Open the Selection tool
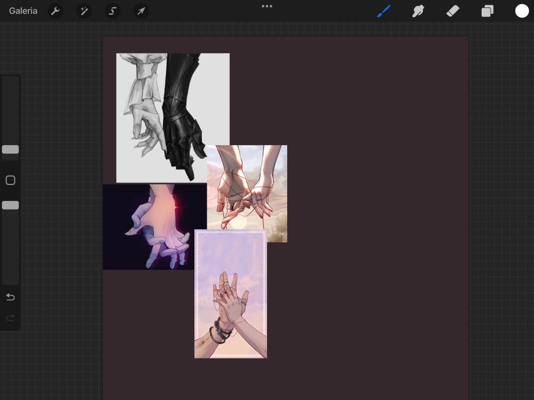534x400 pixels. coord(112,11)
